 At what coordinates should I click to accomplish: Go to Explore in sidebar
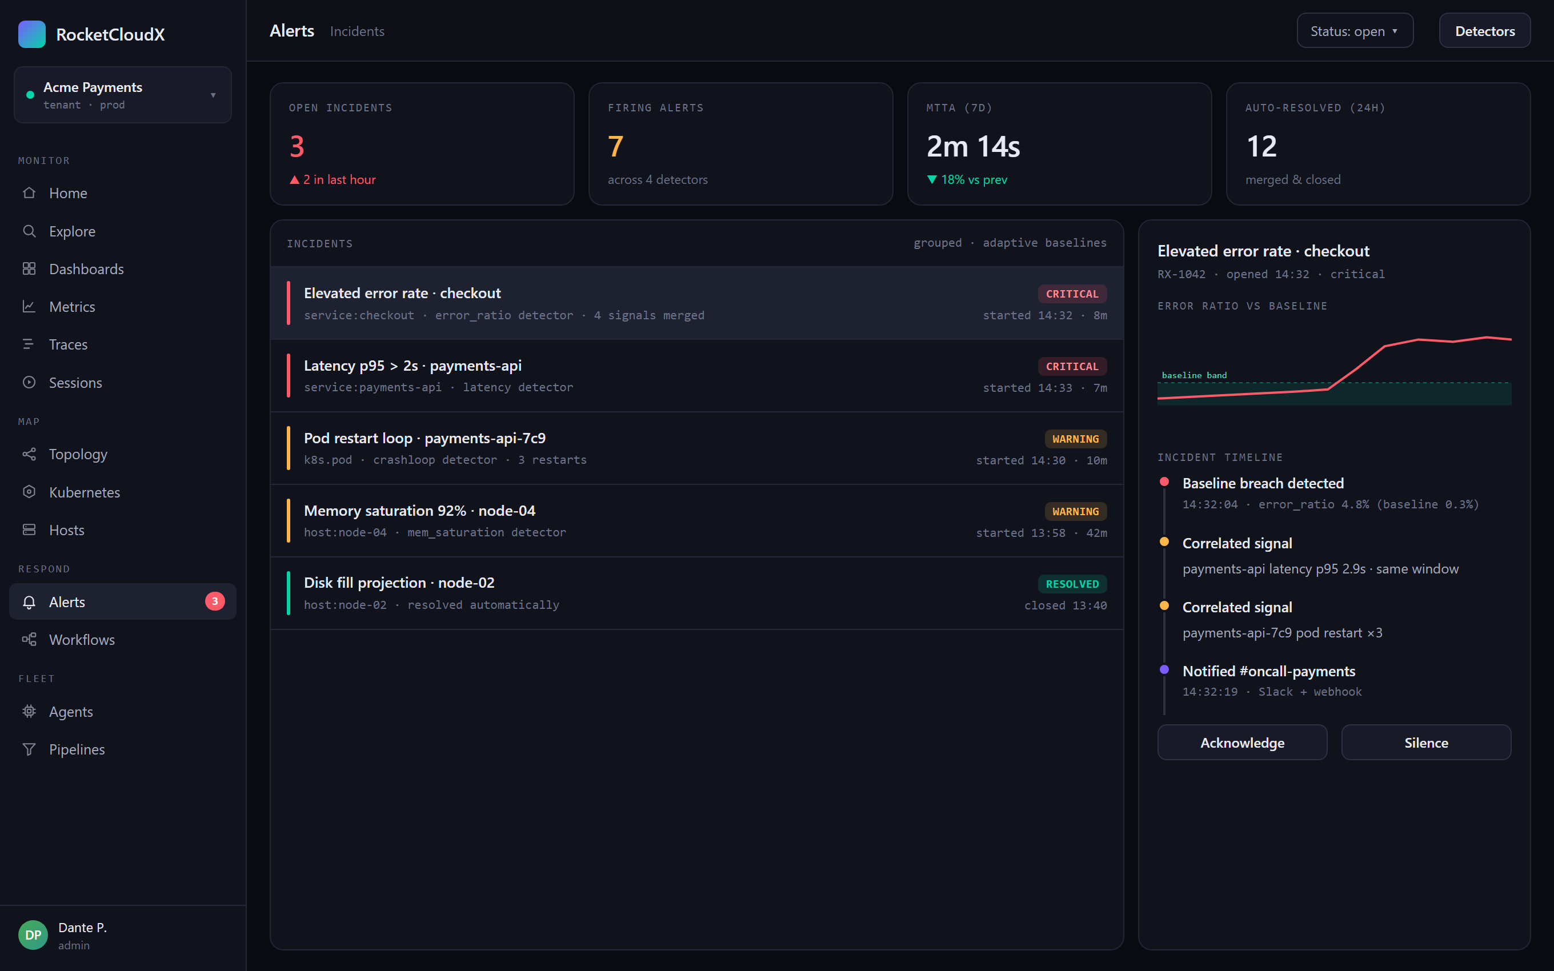click(123, 231)
